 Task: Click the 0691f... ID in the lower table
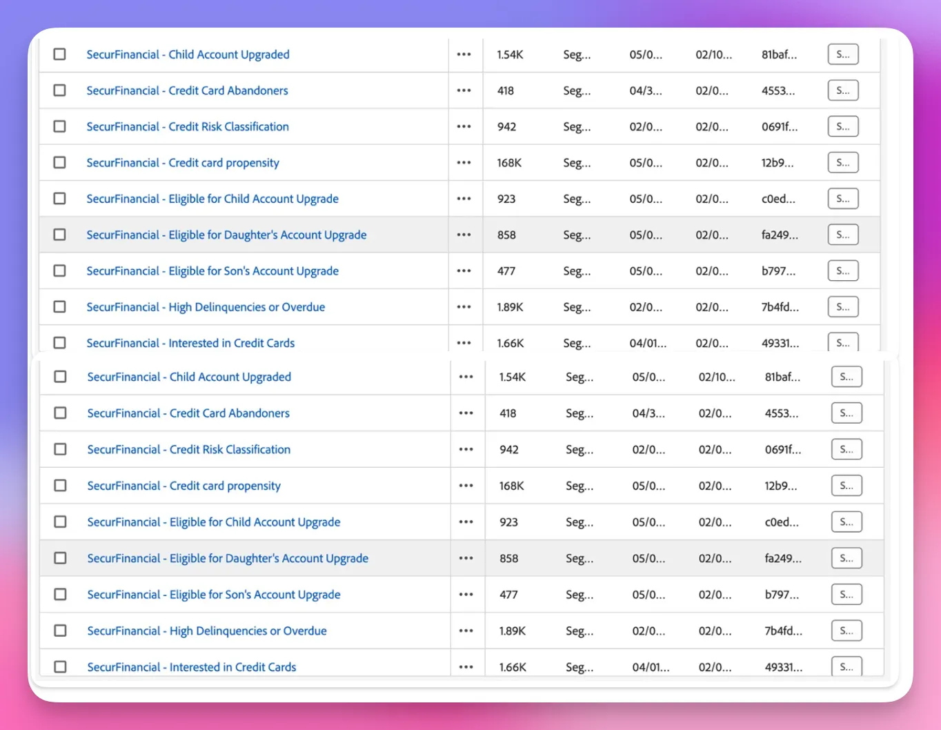[x=783, y=449]
